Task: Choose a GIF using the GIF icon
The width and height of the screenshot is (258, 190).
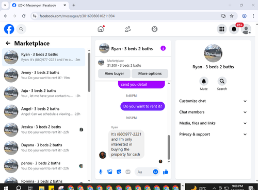Action: (x=128, y=172)
